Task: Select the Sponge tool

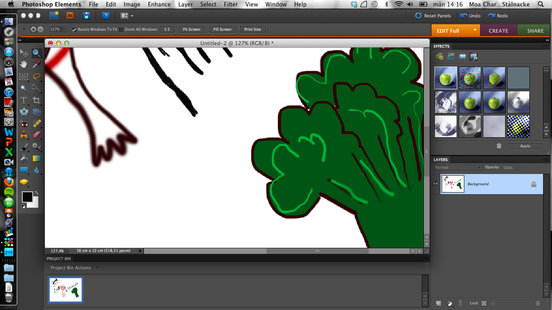Action: [24, 182]
